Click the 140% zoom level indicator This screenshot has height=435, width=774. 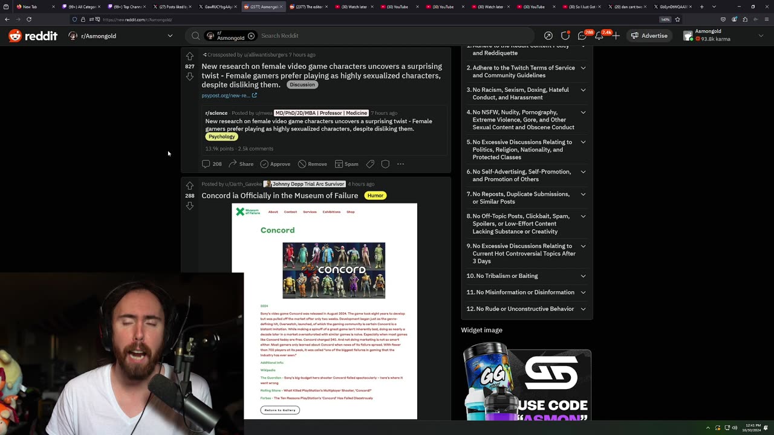pos(665,19)
